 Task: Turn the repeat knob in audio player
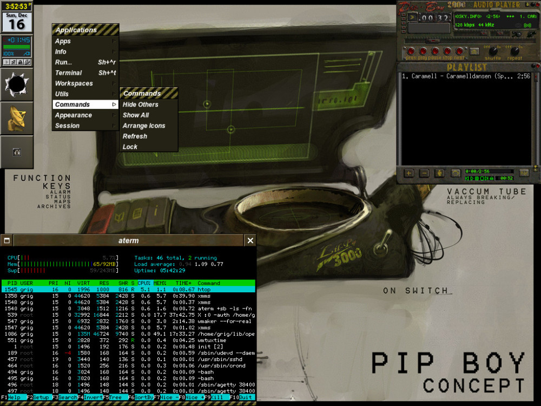click(515, 51)
